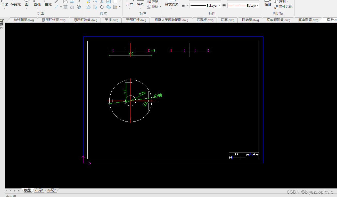The height and width of the screenshot is (197, 337).
Task: Switch to 液压缸端盖.dwg tab
Action: point(85,20)
